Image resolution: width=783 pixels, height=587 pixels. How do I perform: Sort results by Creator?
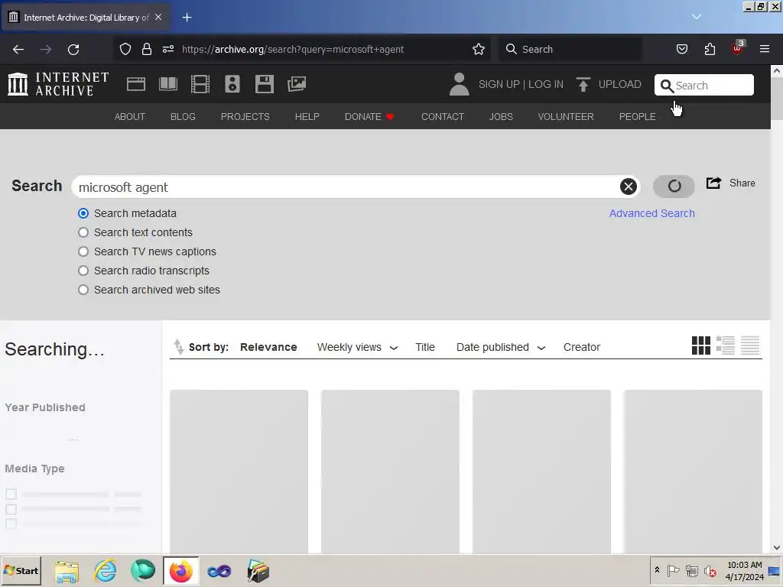coord(582,347)
